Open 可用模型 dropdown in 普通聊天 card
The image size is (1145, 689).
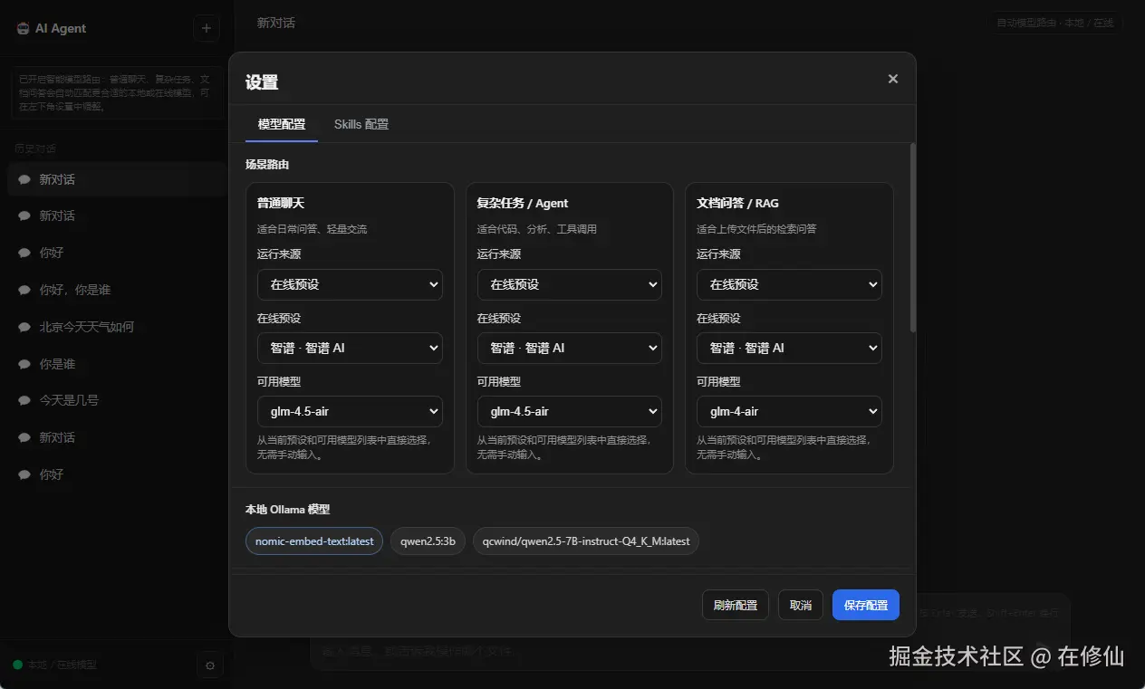point(350,411)
